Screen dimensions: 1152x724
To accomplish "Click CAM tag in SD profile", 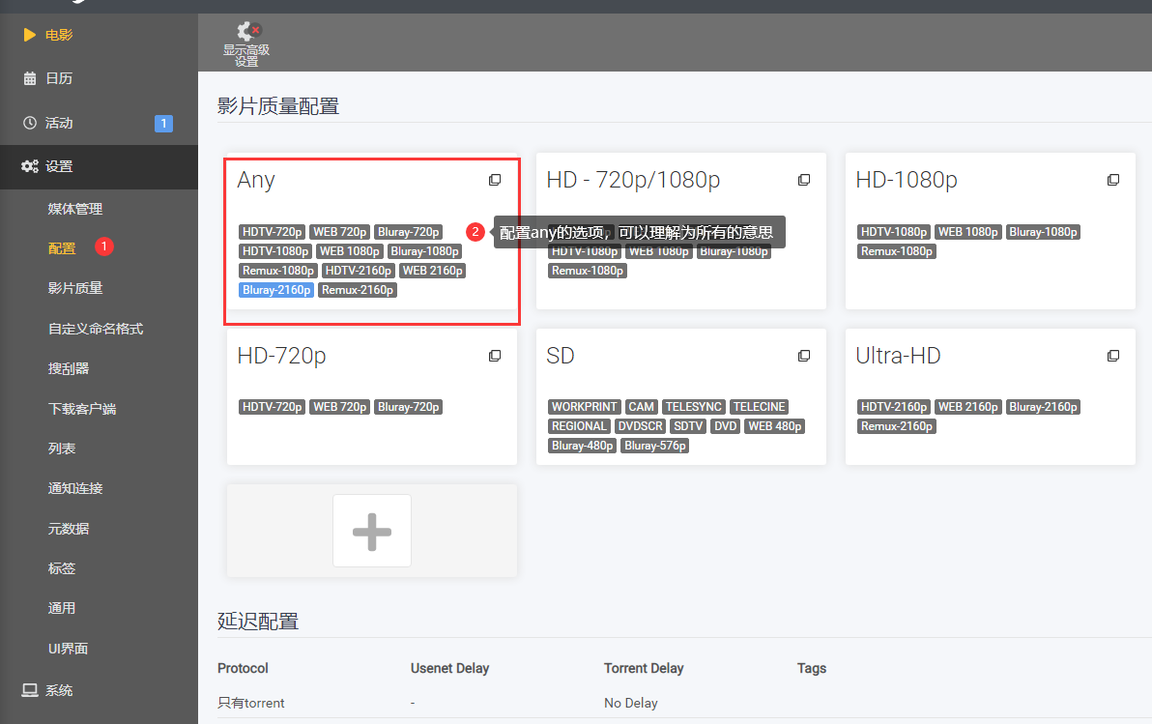I will coord(642,407).
